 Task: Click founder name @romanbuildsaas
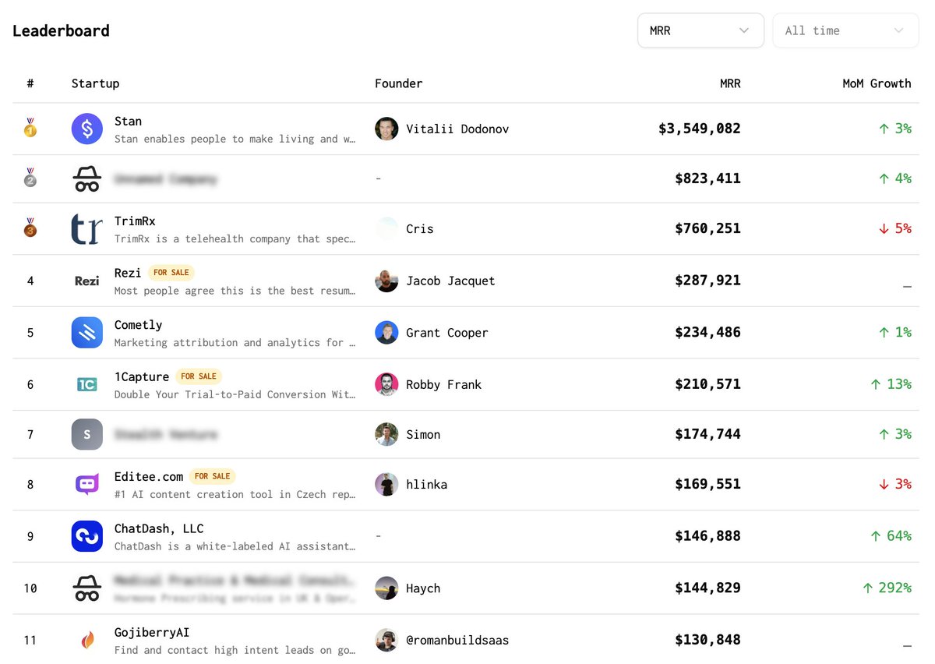tap(457, 640)
